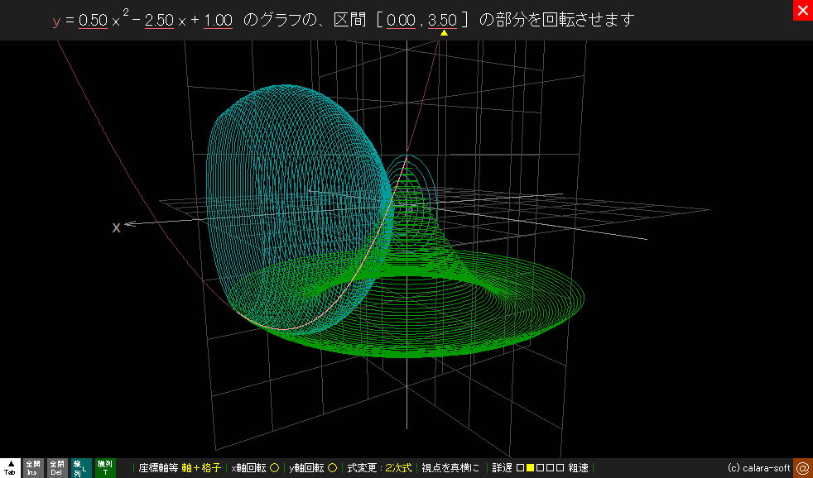The image size is (813, 478).
Task: Click 視点を真横に to view from the side
Action: (x=450, y=468)
